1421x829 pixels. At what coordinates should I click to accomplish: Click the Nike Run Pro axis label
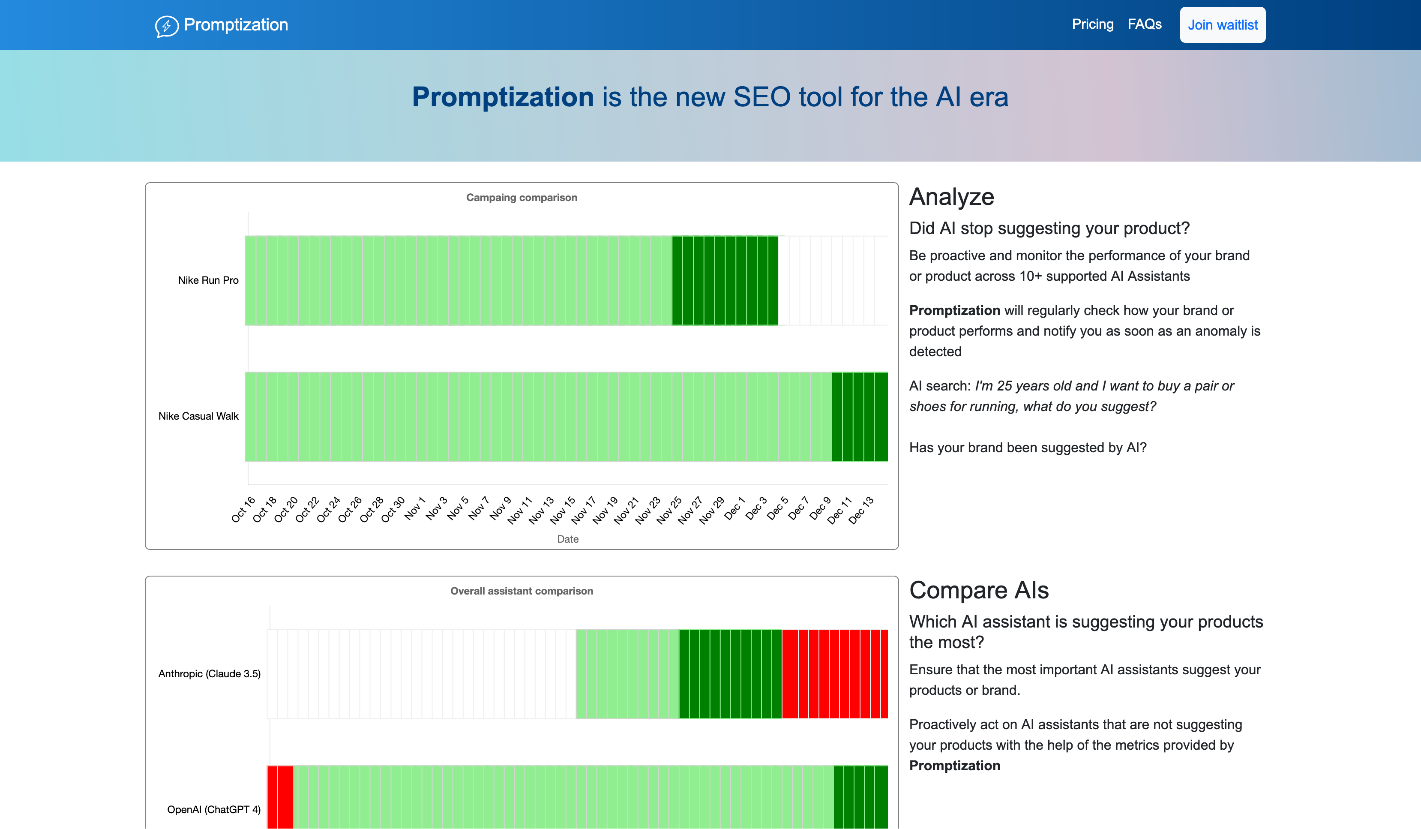208,280
